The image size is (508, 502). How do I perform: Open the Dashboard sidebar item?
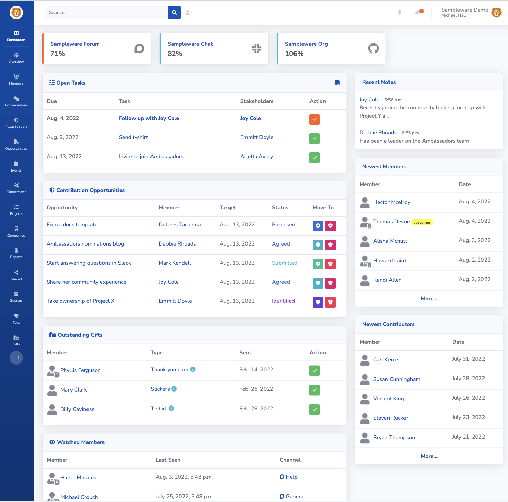coord(16,36)
